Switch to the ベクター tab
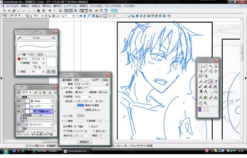The height and width of the screenshot is (158, 247). (x=32, y=55)
